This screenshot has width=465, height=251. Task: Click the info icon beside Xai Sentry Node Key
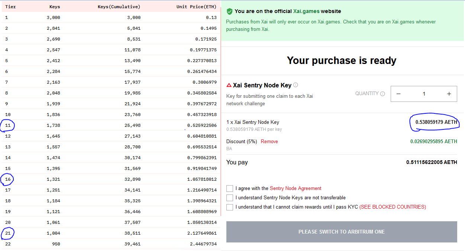pos(296,85)
